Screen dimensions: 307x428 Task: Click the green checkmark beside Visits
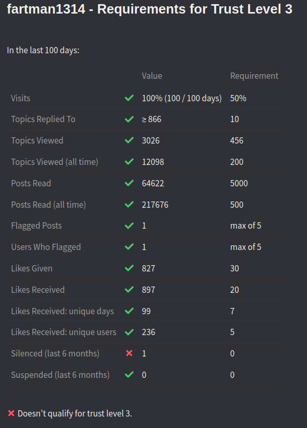click(x=129, y=98)
